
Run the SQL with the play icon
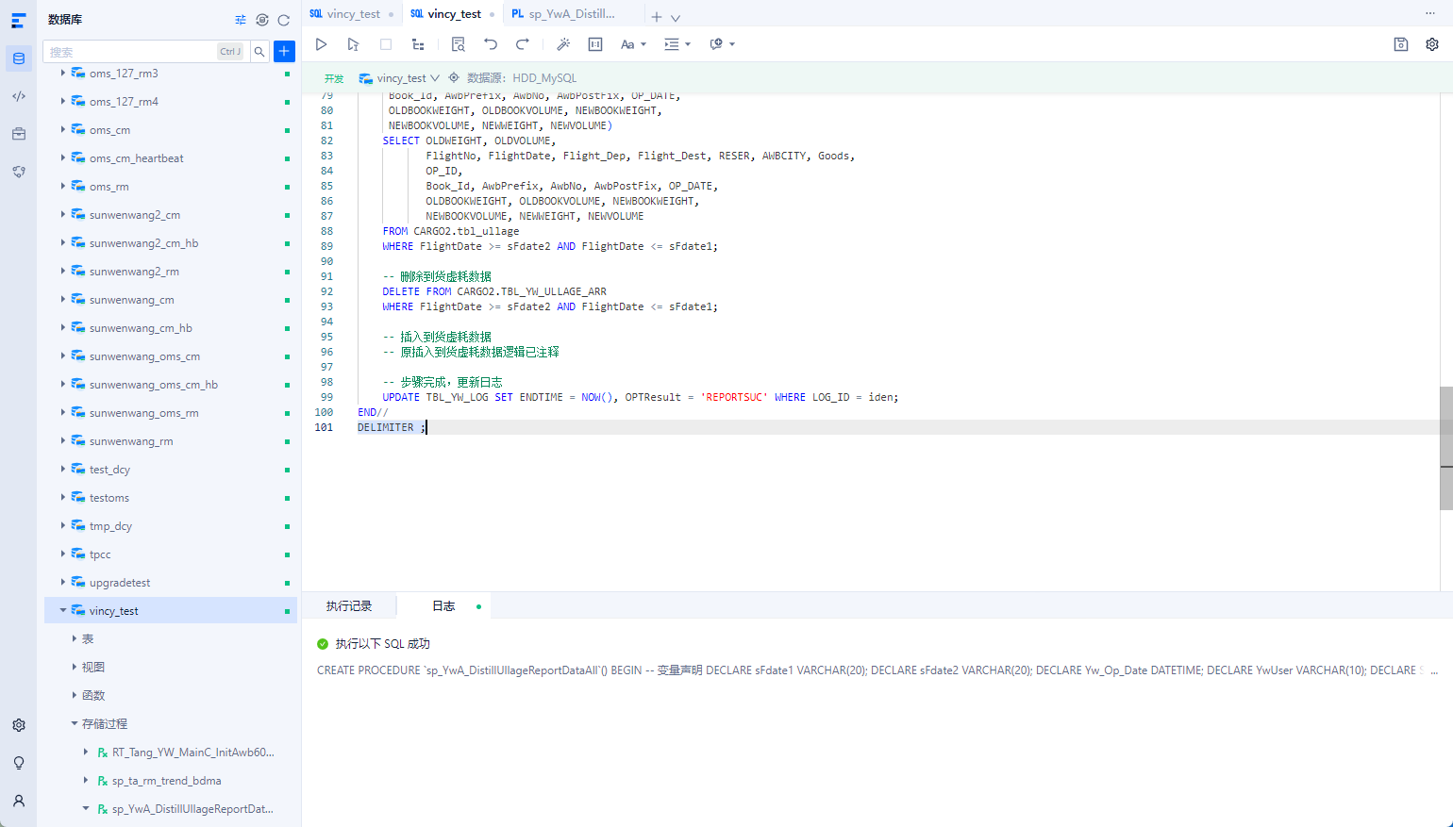point(321,44)
